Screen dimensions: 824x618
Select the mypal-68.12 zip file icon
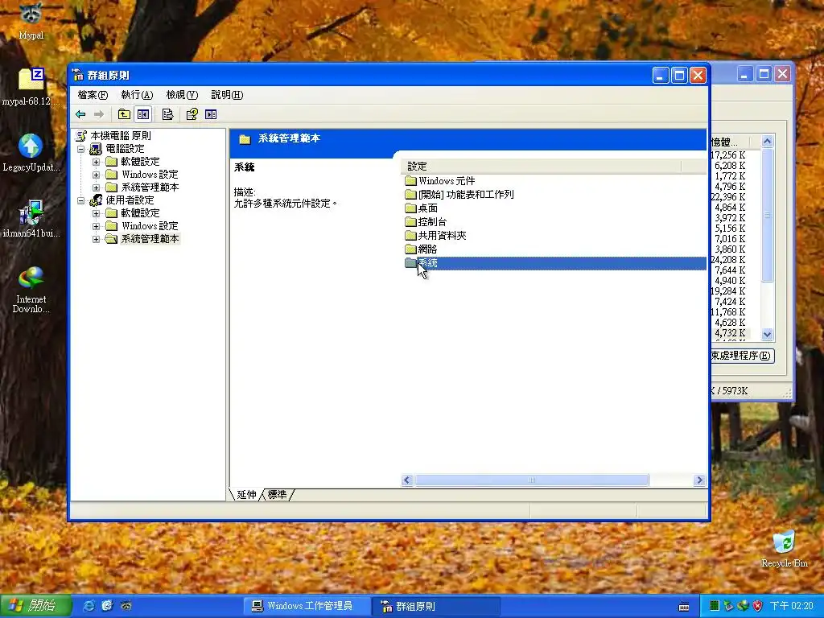coord(31,87)
